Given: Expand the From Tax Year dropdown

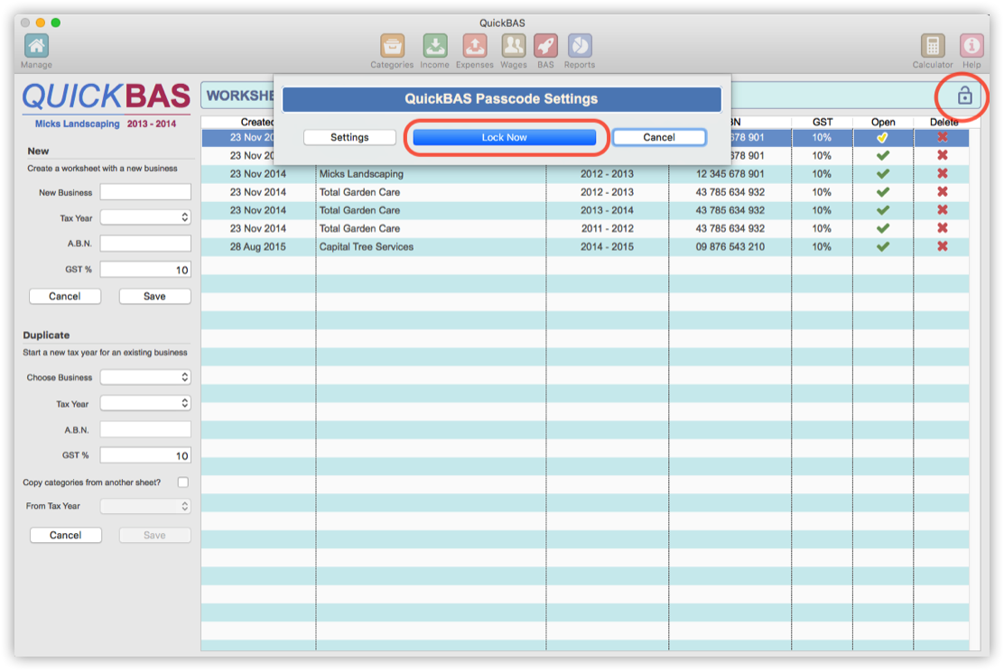Looking at the screenshot, I should coord(144,506).
